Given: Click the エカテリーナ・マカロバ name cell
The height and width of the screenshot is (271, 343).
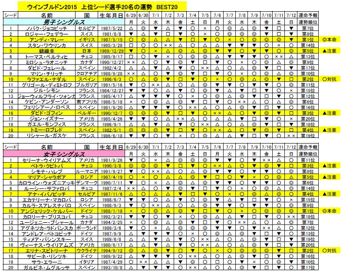Looking at the screenshot, I should pos(47,200).
